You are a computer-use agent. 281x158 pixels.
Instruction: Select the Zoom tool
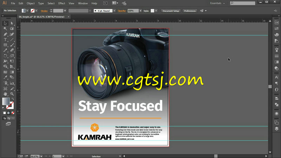coord(12,94)
